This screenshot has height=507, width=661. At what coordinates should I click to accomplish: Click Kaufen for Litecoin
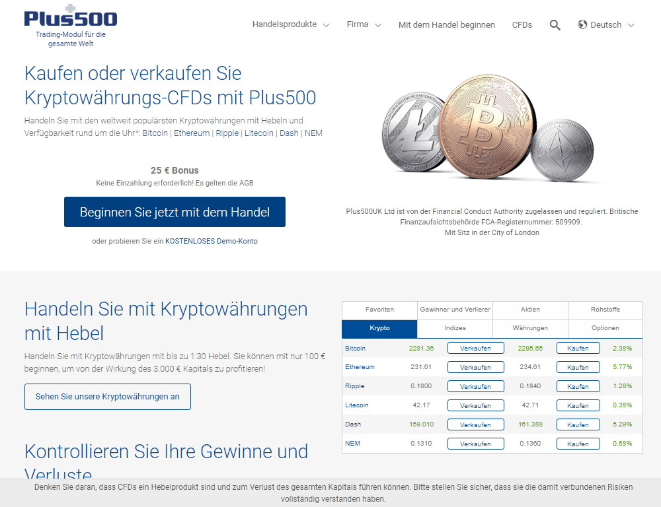pyautogui.click(x=578, y=405)
